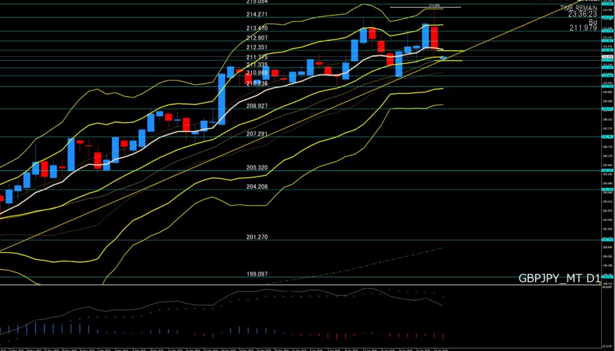The width and height of the screenshot is (615, 351).
Task: Select the gray oscillator line in indicator window
Action: 300,295
